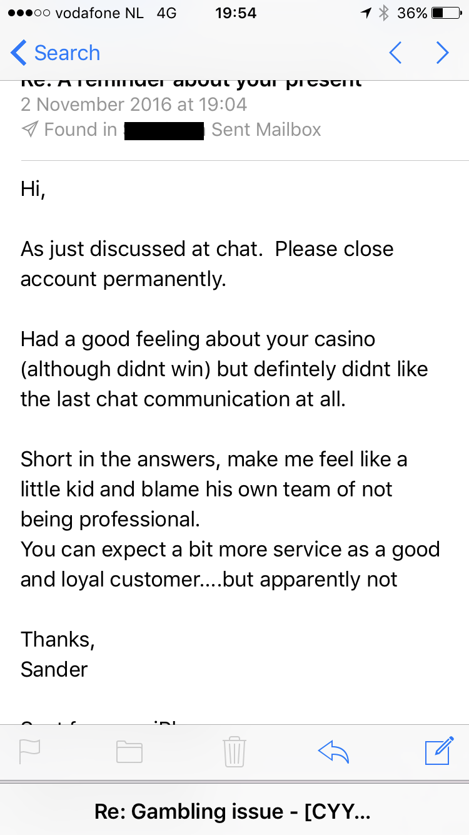
Task: Tap the Found in Sent Mailbox label
Action: [x=171, y=130]
